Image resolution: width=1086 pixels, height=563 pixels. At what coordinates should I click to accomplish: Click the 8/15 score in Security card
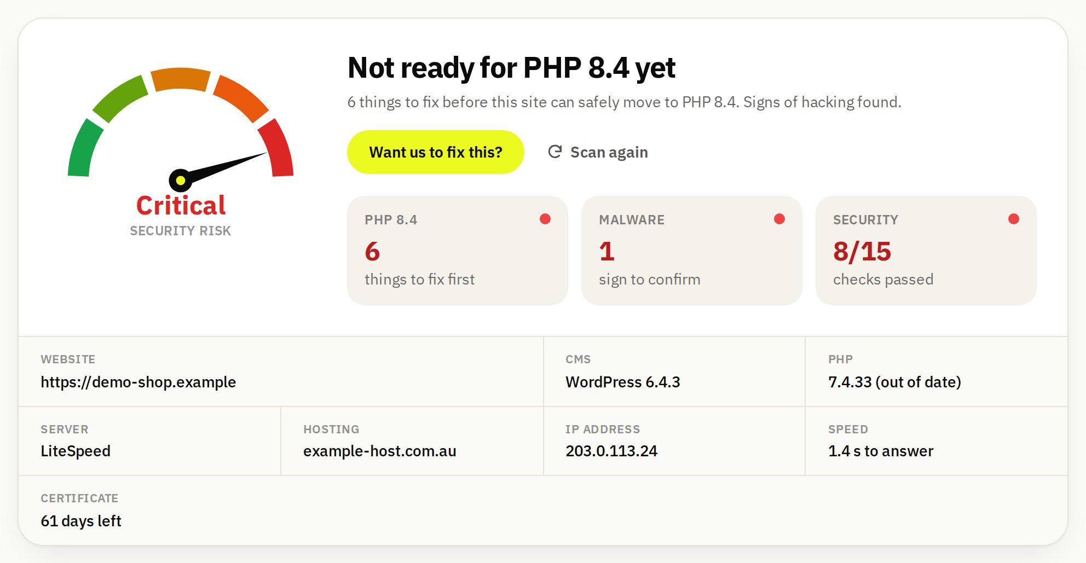(x=862, y=252)
